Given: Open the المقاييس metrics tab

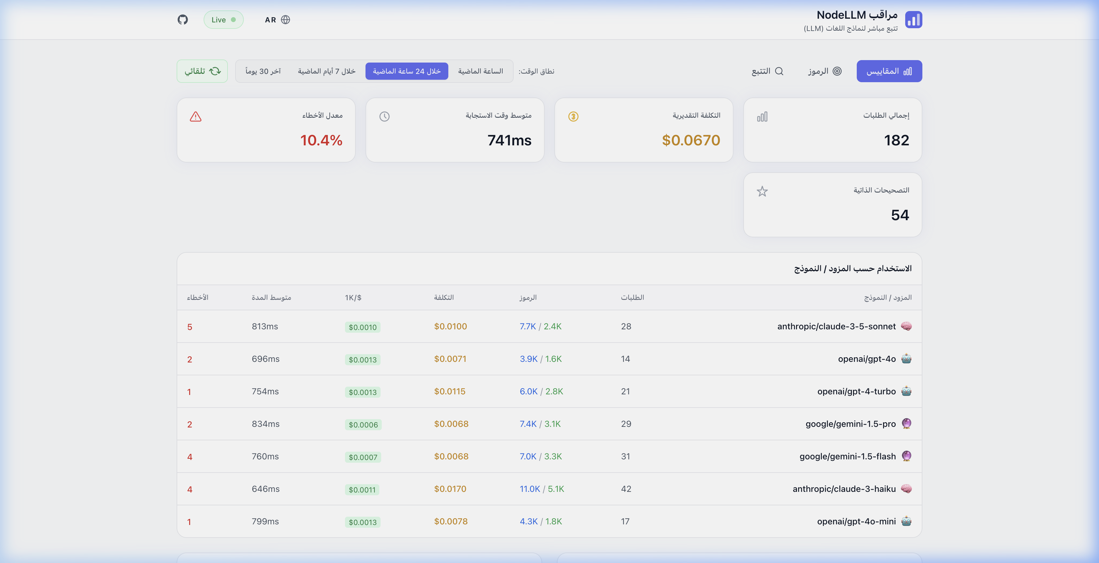Looking at the screenshot, I should [x=889, y=71].
